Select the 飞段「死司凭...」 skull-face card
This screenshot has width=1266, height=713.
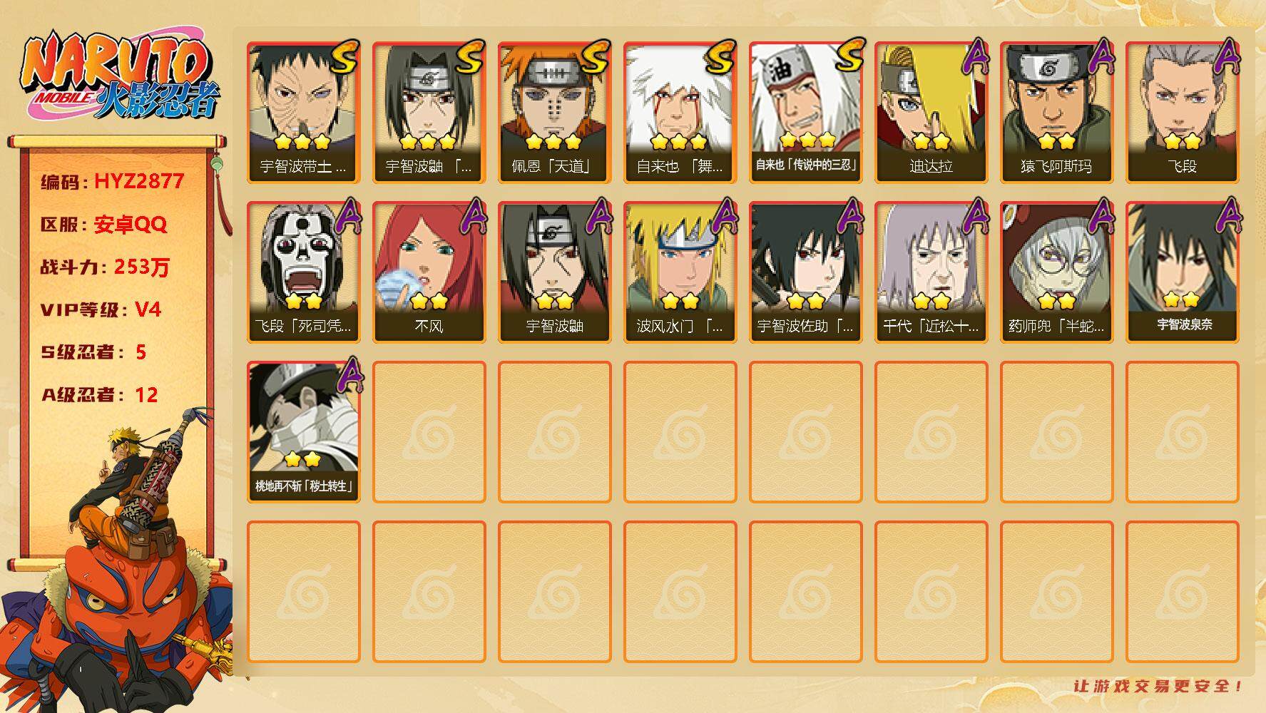tap(303, 272)
